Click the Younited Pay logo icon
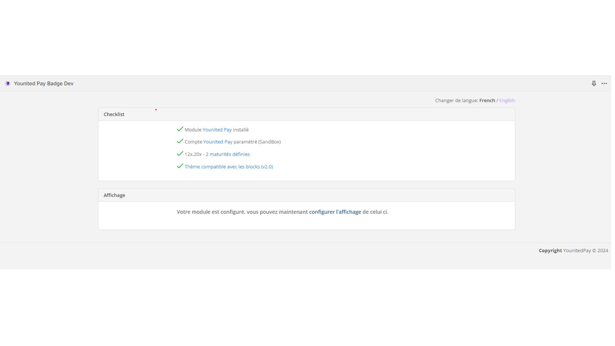Screen dimensions: 615x346 click(x=8, y=83)
